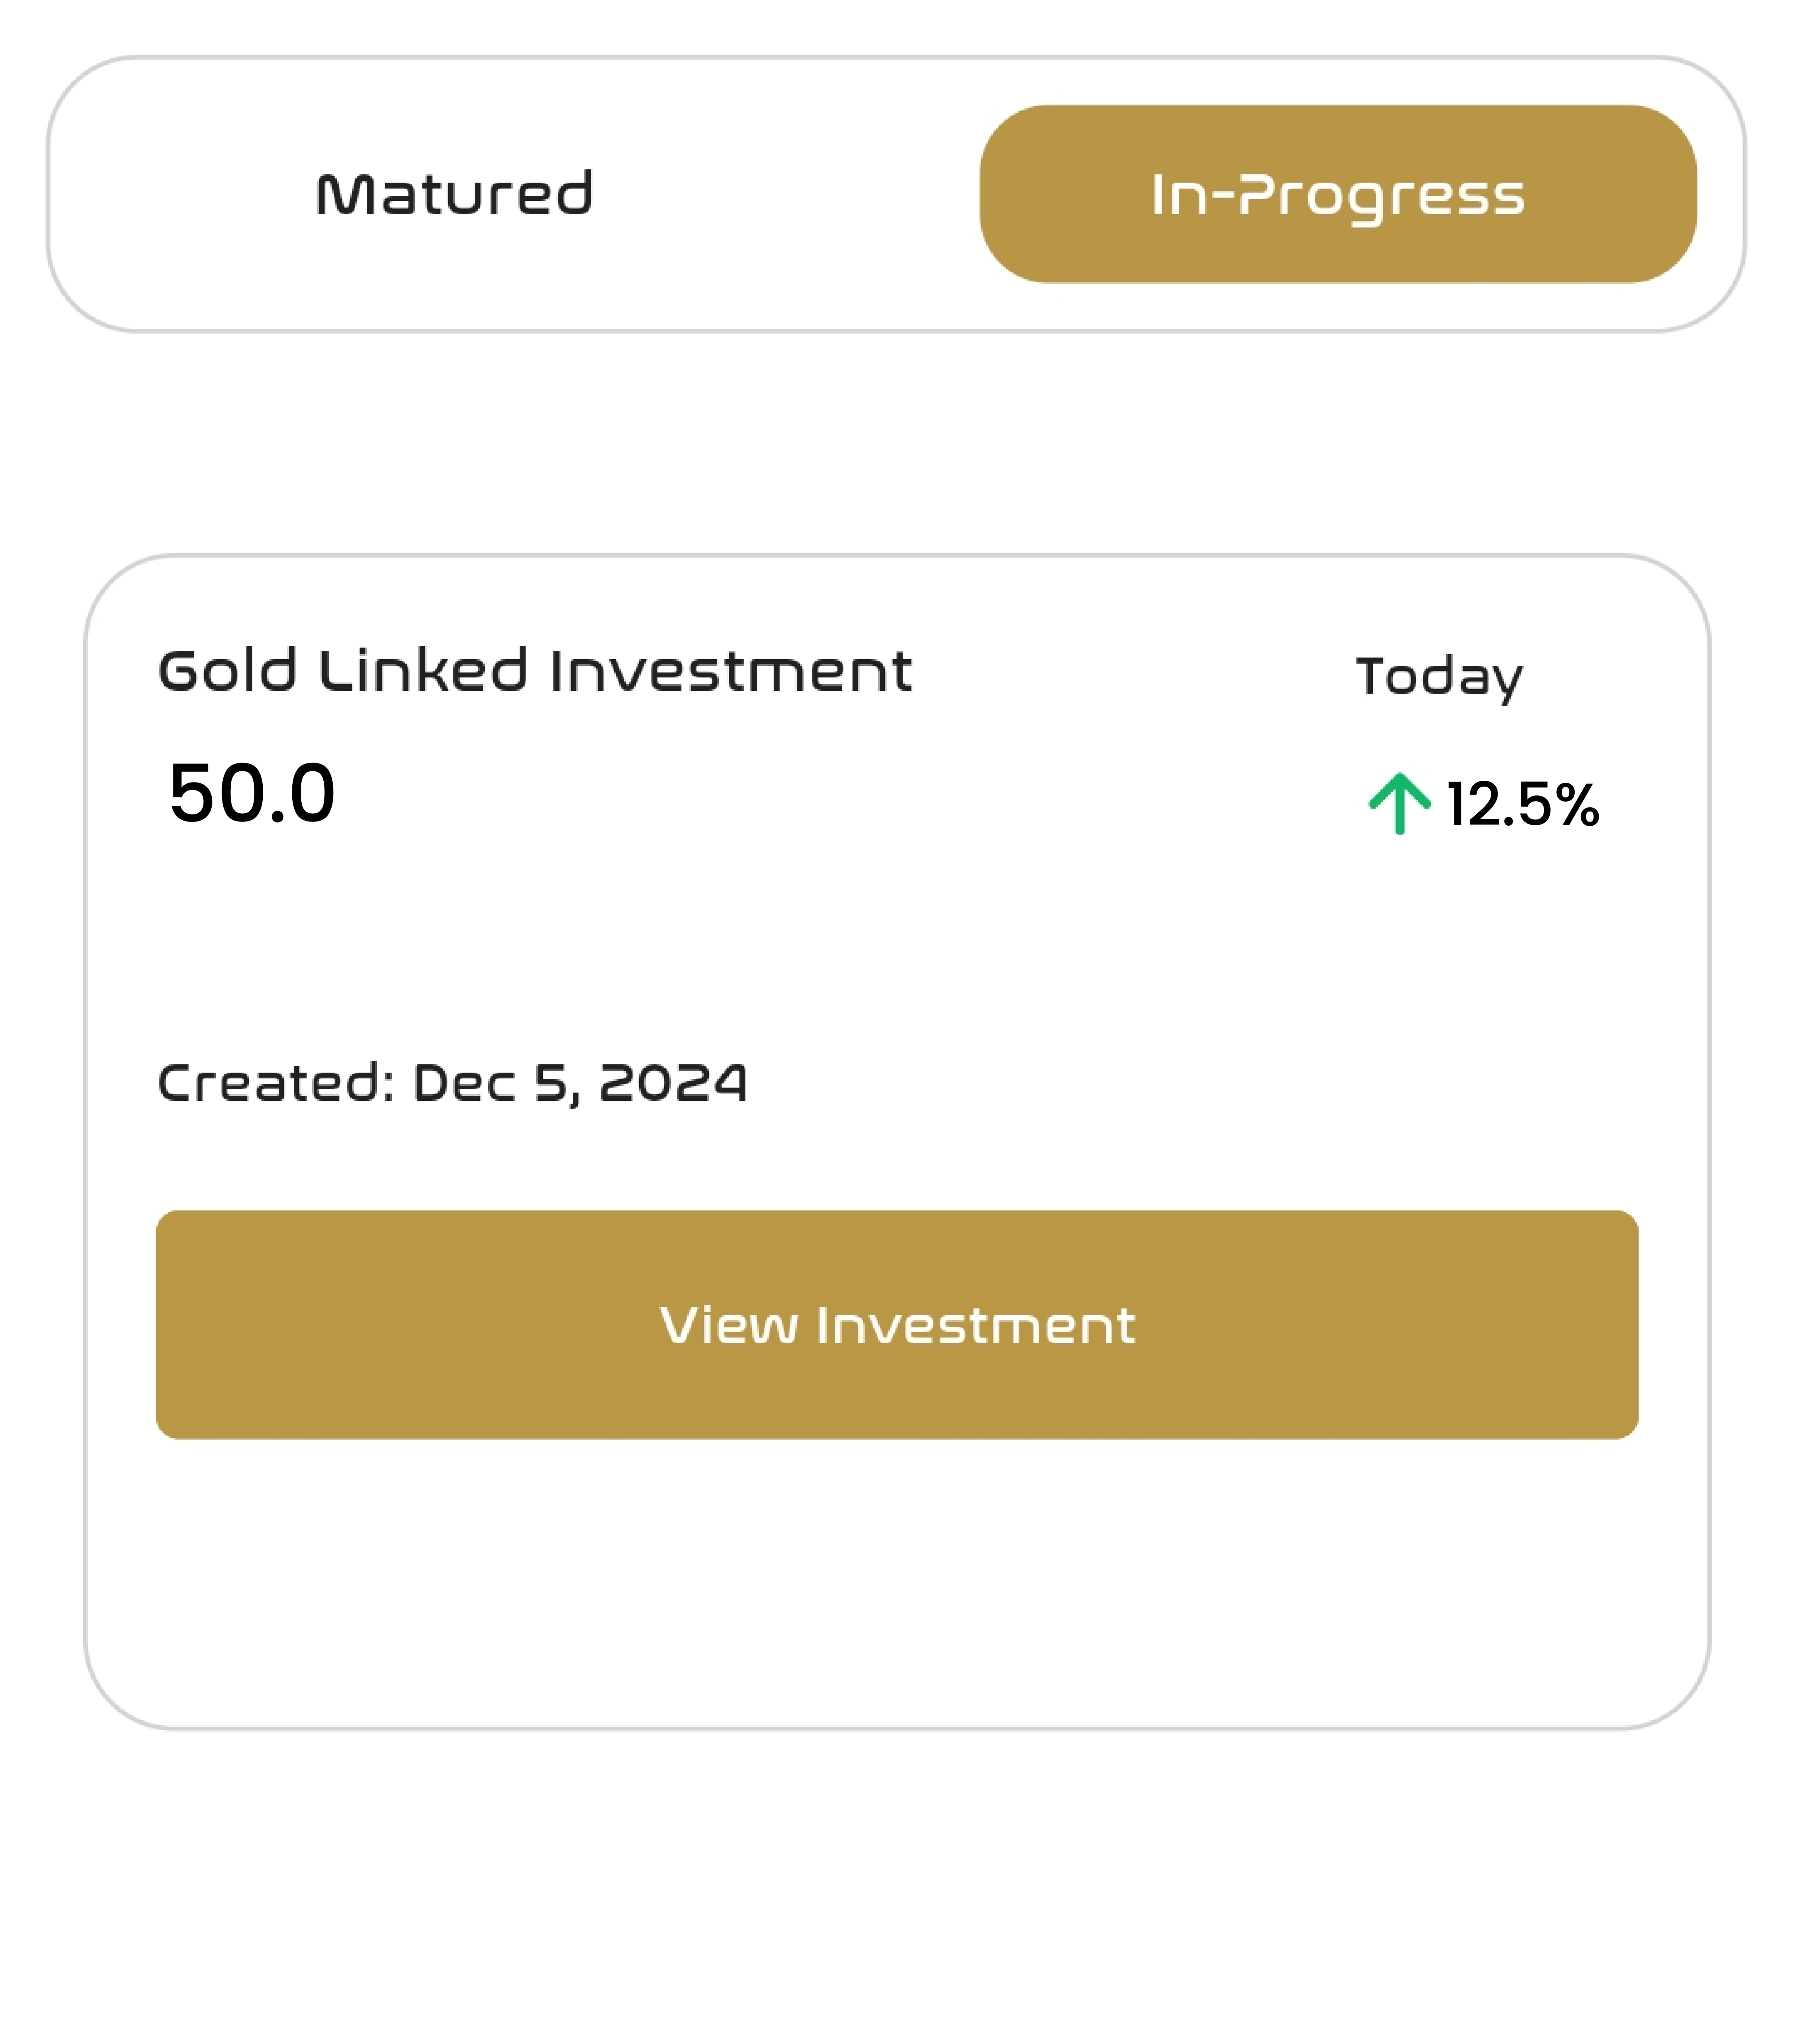Viewport: 1793px width, 2044px height.
Task: Show in-progress investments
Action: point(1337,194)
